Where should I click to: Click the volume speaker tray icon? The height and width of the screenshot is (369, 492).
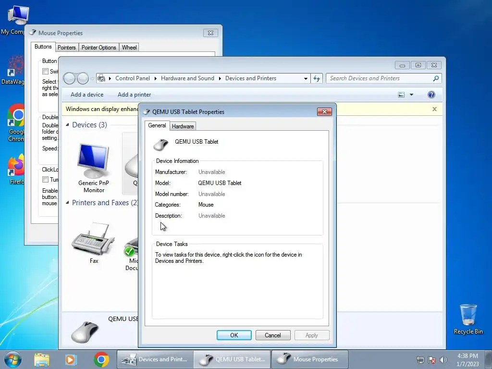pyautogui.click(x=443, y=360)
